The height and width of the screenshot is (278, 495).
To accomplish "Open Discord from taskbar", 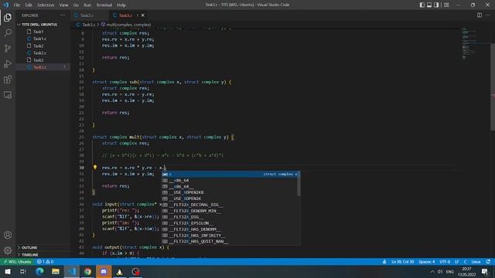I will click(104, 271).
